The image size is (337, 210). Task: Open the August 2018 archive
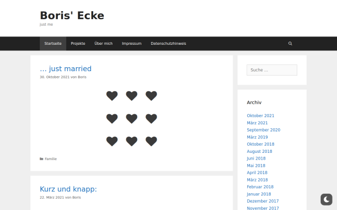tap(259, 151)
